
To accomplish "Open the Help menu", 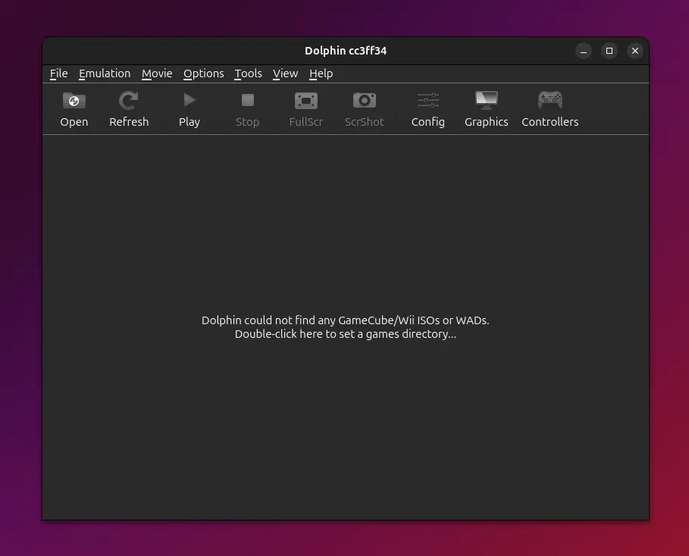I will pos(321,73).
